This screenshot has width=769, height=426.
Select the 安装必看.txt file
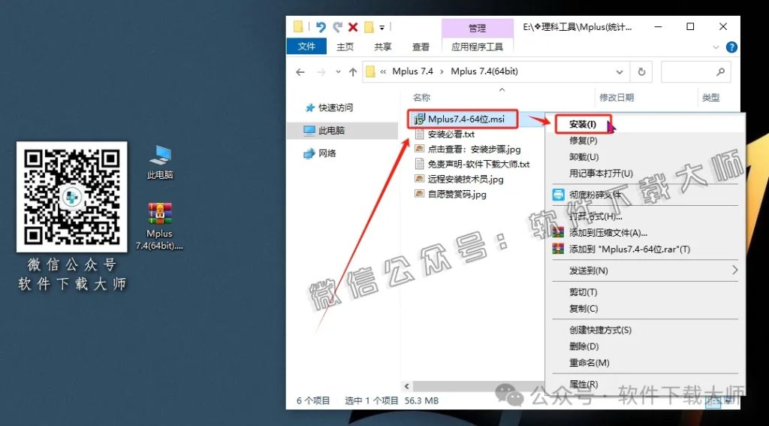[451, 134]
